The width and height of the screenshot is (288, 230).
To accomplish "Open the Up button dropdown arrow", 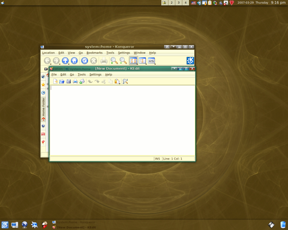I will click(x=69, y=64).
